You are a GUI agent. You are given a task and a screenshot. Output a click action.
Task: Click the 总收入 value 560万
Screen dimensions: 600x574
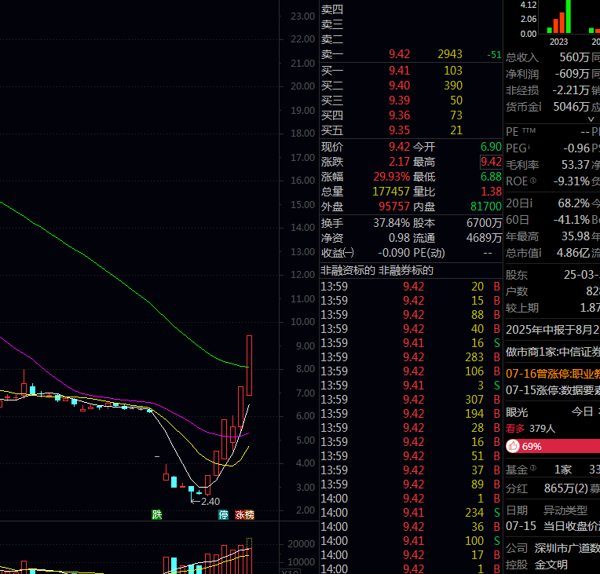click(574, 57)
